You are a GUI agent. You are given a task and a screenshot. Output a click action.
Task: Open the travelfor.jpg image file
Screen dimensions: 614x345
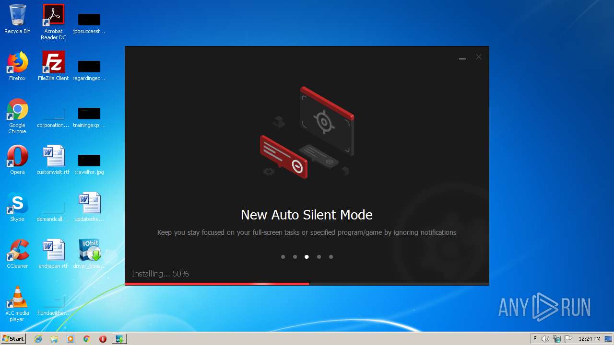point(89,165)
